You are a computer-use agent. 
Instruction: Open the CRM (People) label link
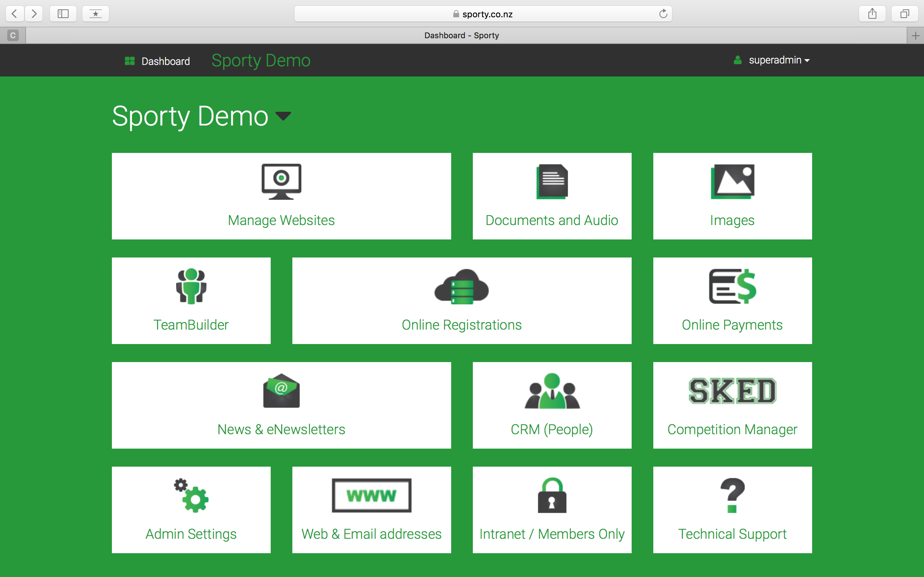552,430
